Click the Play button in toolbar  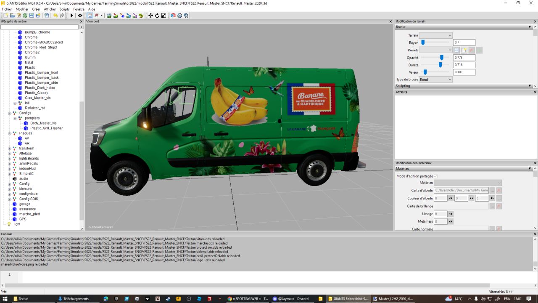click(x=71, y=16)
